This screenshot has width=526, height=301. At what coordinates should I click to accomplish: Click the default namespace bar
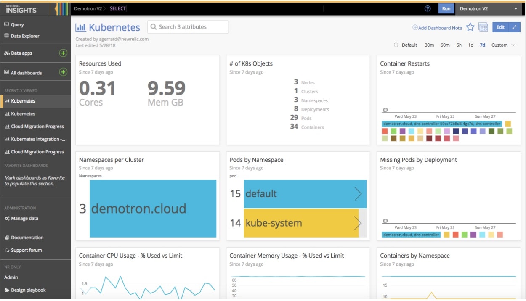(305, 194)
